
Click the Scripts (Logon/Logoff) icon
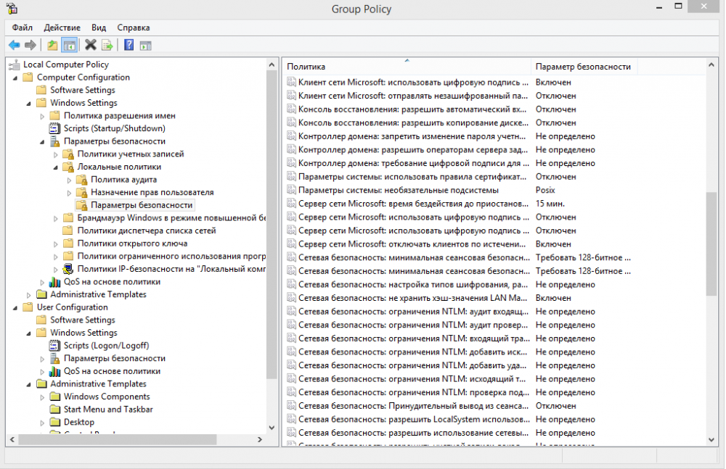tap(54, 346)
